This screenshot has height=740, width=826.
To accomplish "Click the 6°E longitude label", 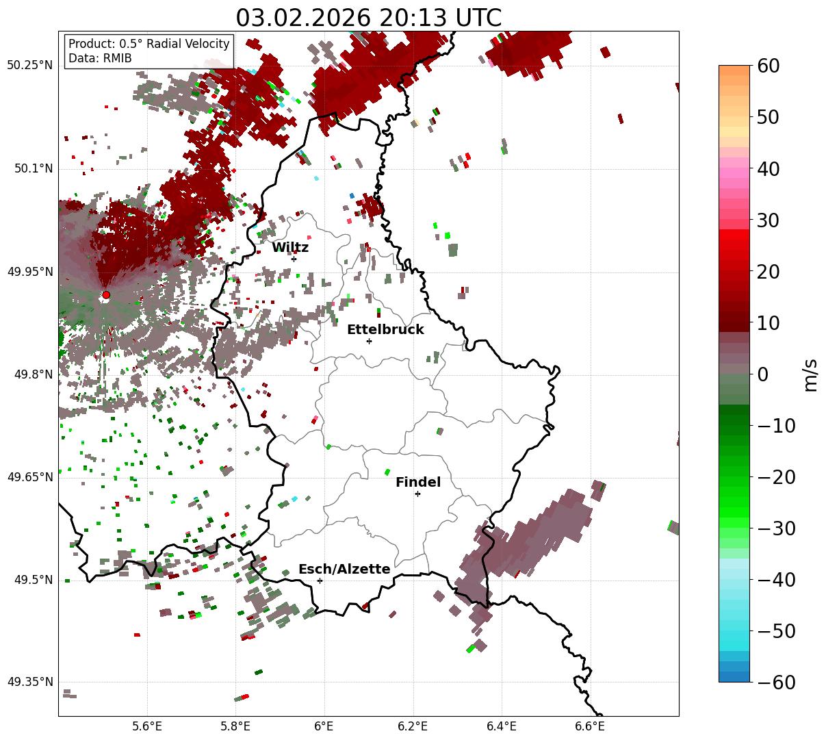I will click(x=324, y=726).
